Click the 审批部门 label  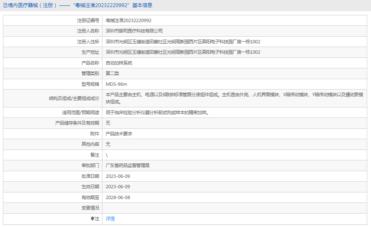[90, 165]
